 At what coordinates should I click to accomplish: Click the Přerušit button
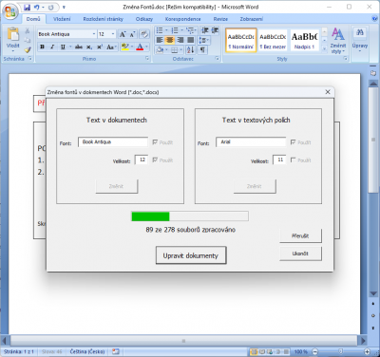click(300, 235)
